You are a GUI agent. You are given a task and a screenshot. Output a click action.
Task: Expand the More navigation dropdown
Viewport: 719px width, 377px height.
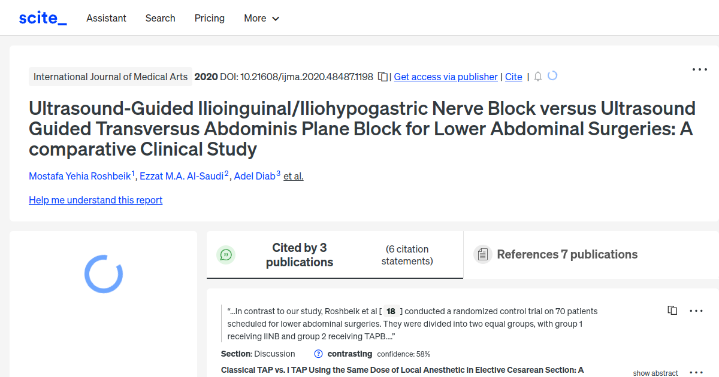pos(261,19)
